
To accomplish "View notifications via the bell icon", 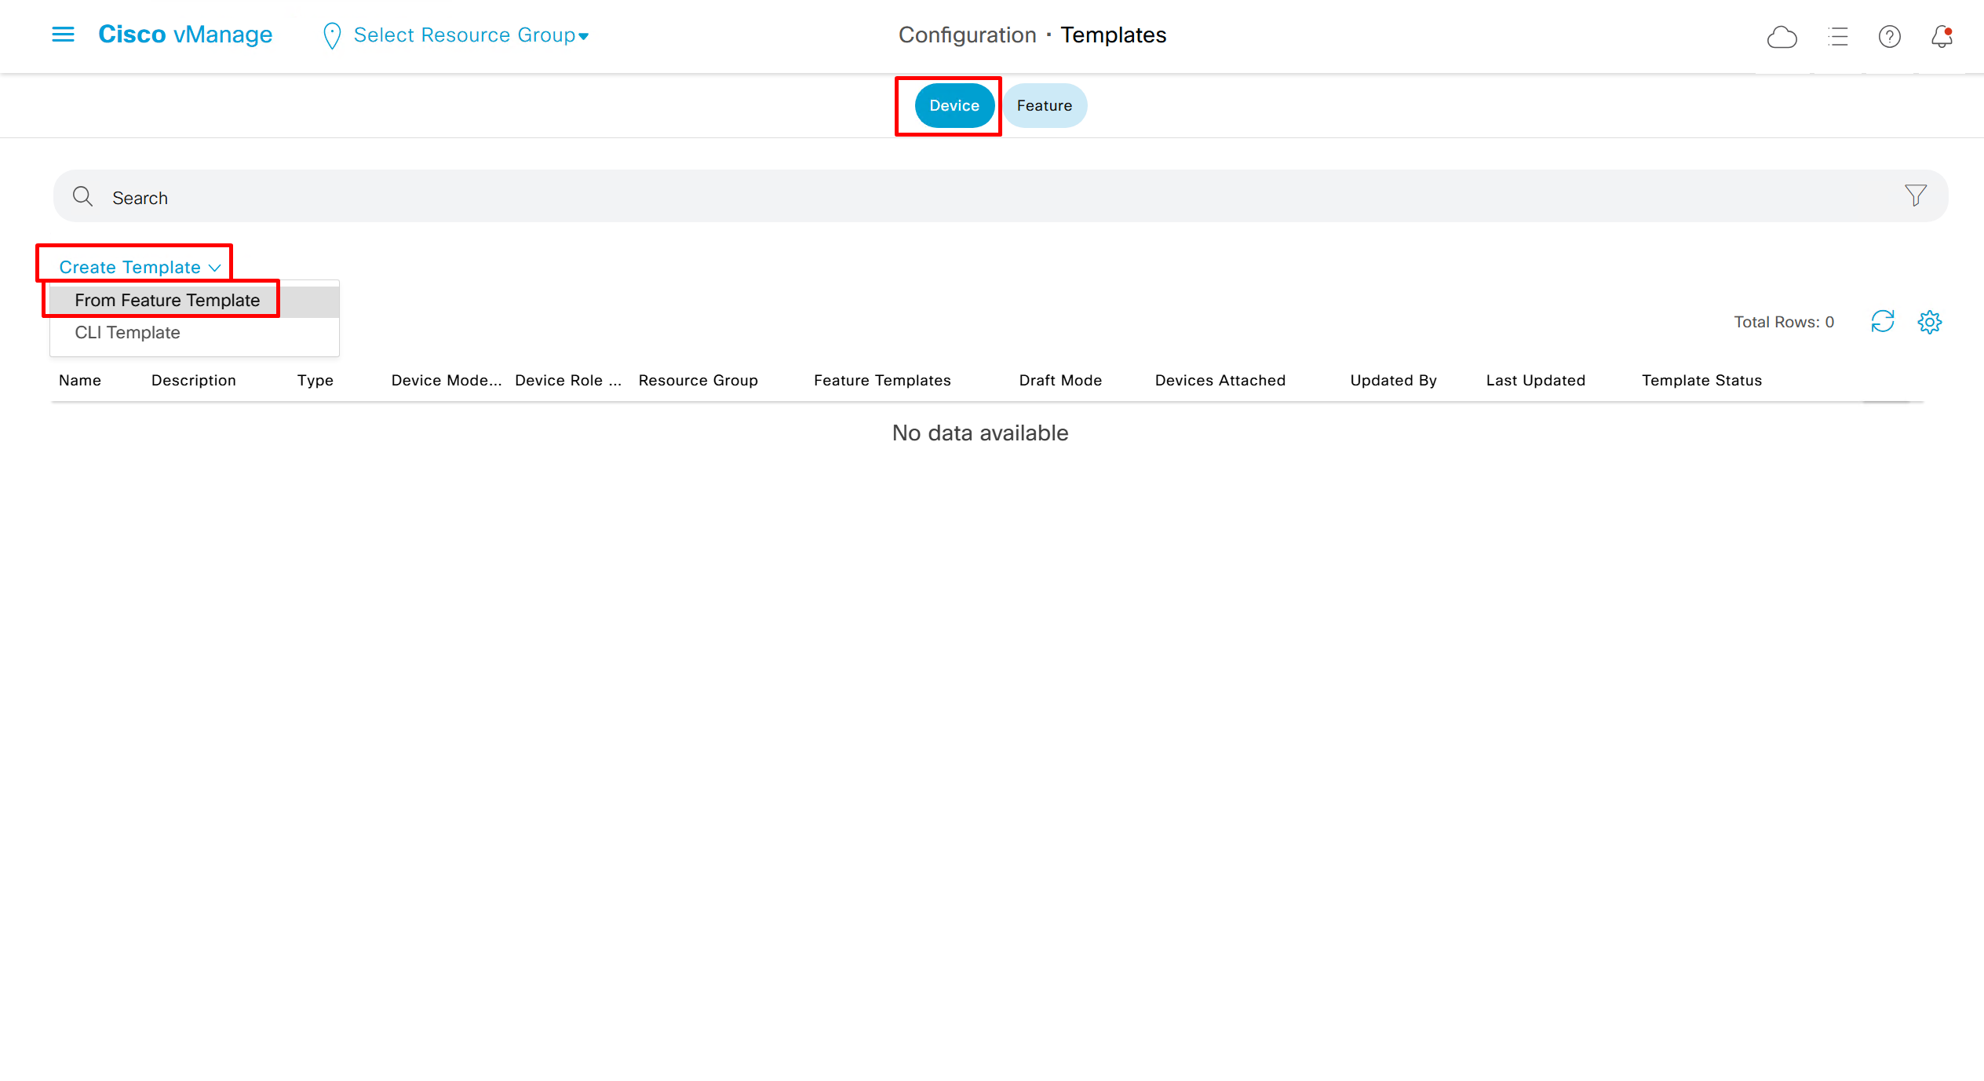I will (1942, 37).
